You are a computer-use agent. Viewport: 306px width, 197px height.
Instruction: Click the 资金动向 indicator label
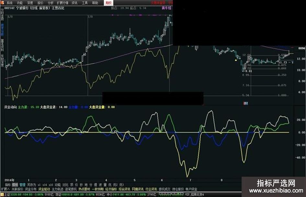pos(11,107)
